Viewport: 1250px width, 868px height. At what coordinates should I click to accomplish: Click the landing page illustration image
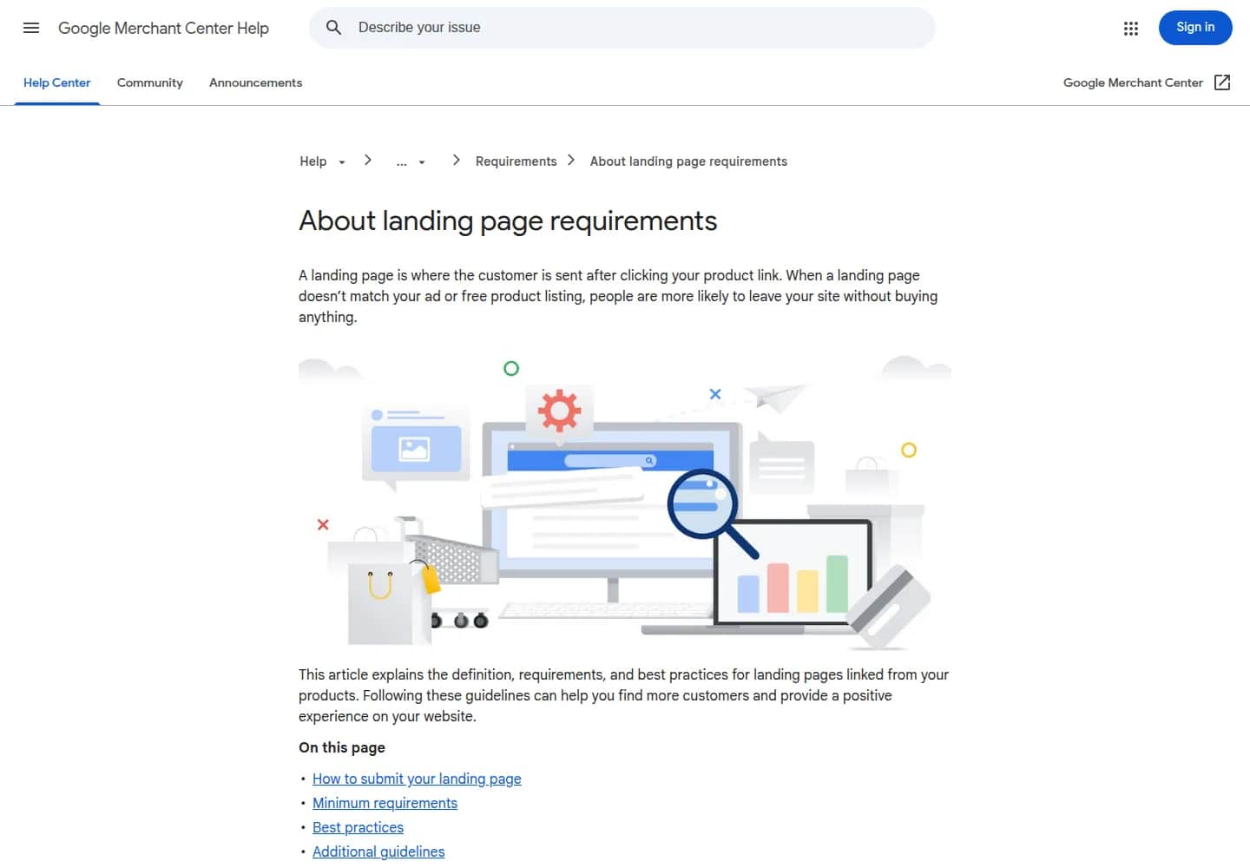[625, 501]
